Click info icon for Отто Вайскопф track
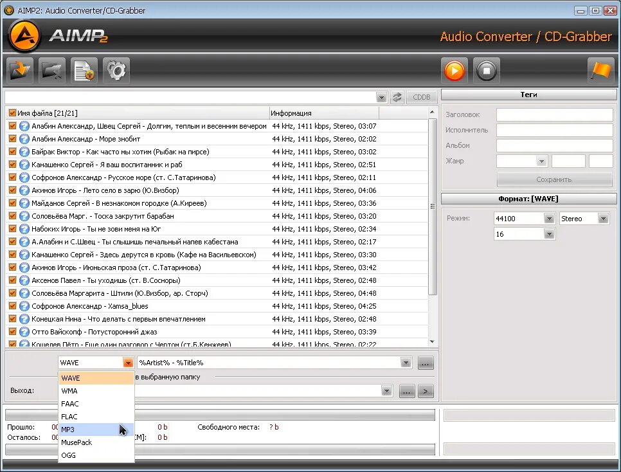 pos(24,332)
